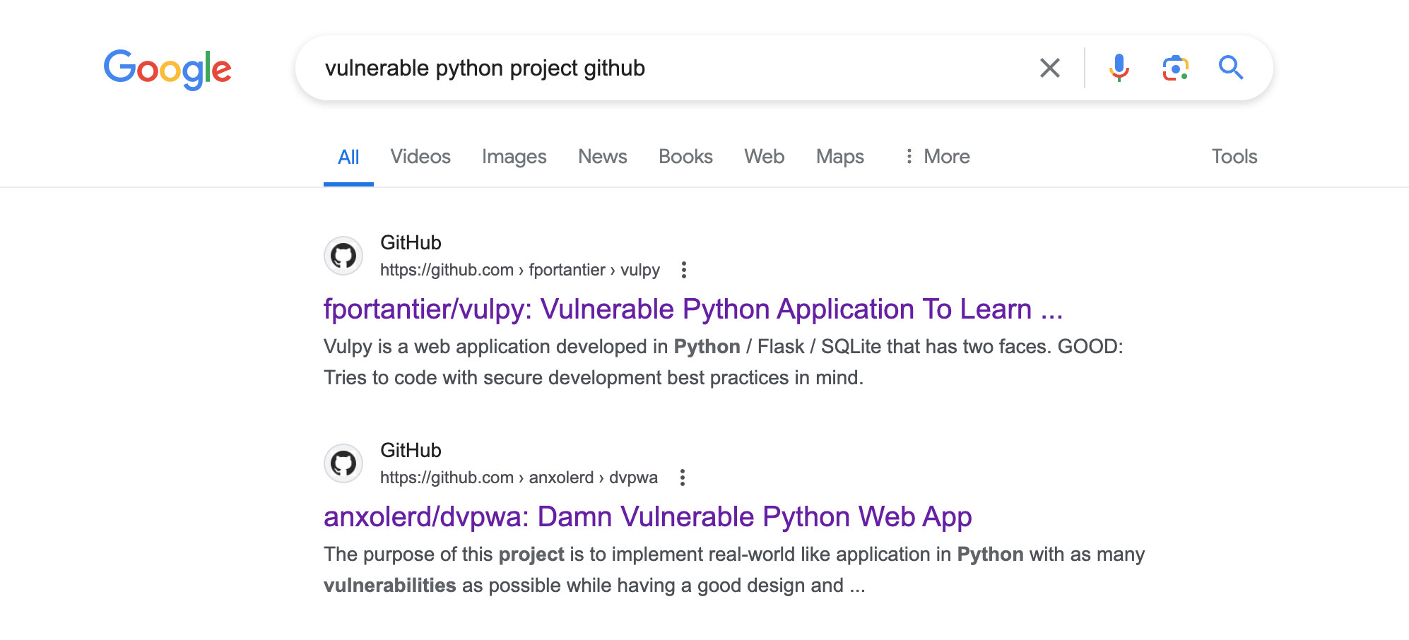Switch to the Web tab
This screenshot has width=1409, height=640.
(x=764, y=156)
